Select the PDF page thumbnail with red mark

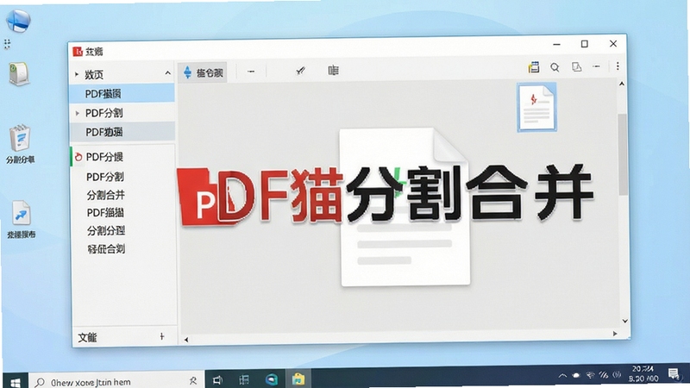(536, 107)
